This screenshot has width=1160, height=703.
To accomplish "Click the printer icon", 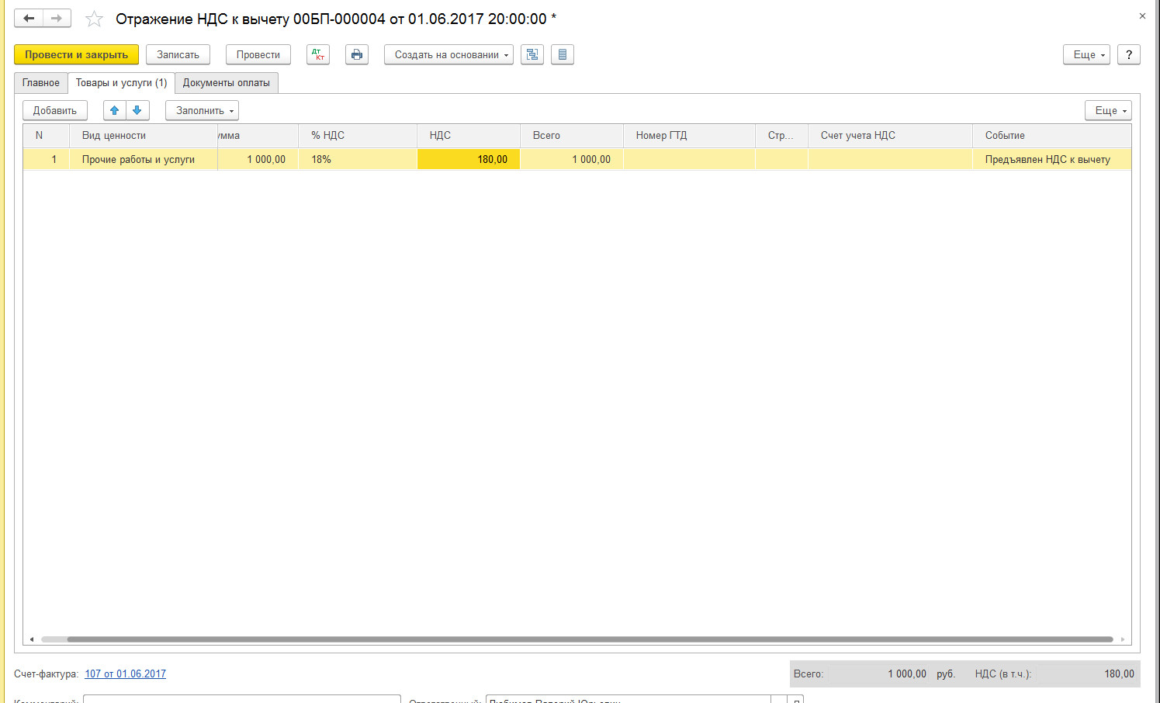I will (357, 54).
